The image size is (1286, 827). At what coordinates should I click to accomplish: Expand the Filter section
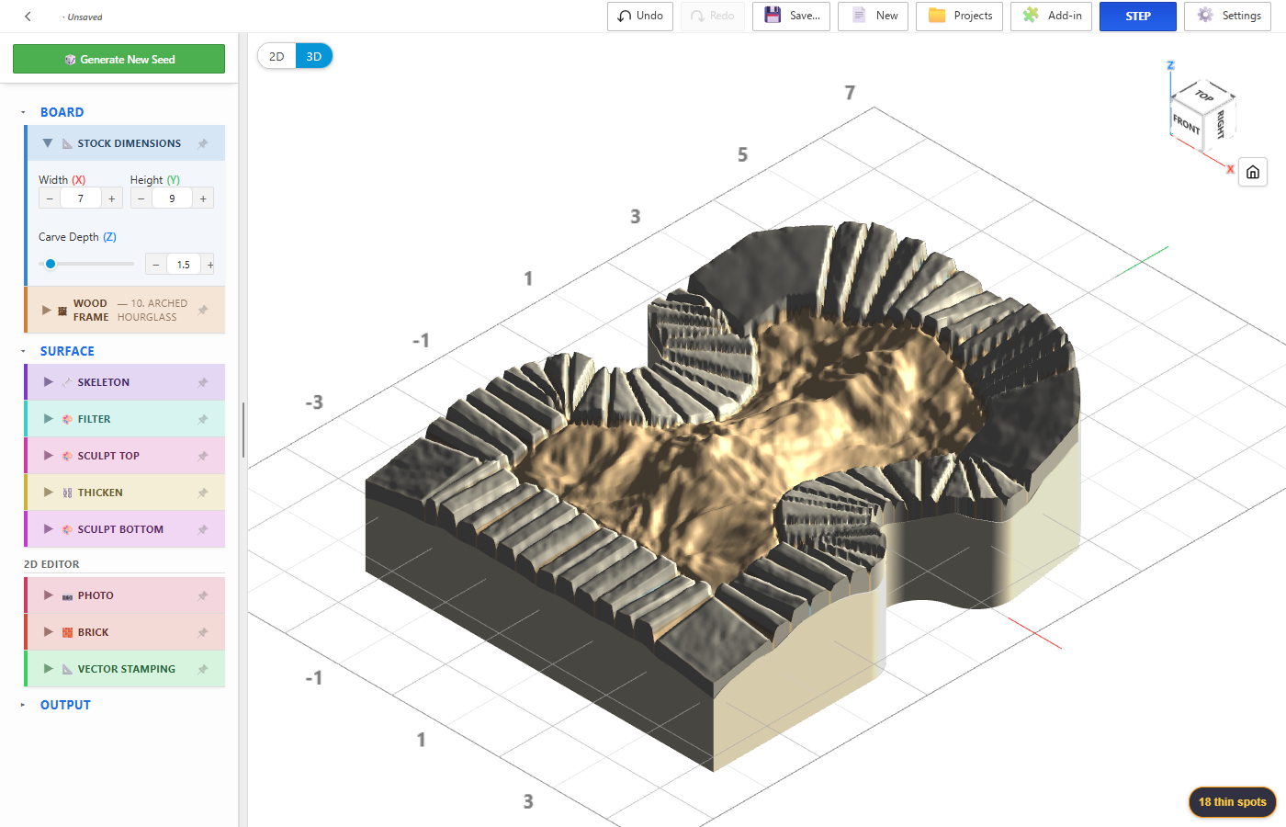tap(49, 419)
